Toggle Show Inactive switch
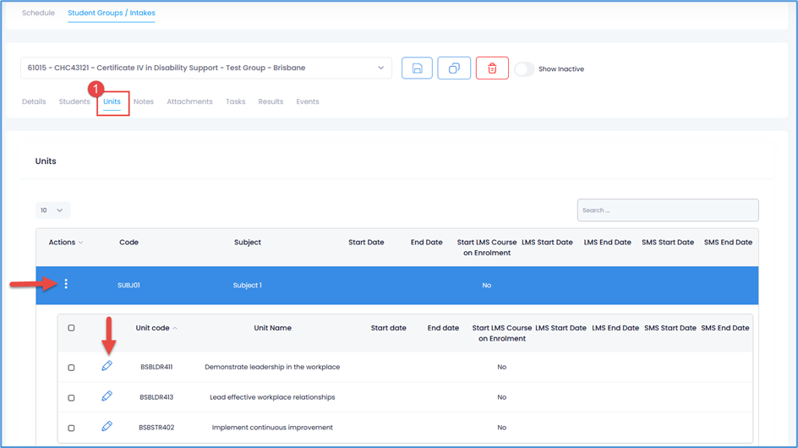Image resolution: width=798 pixels, height=448 pixels. pyautogui.click(x=524, y=69)
